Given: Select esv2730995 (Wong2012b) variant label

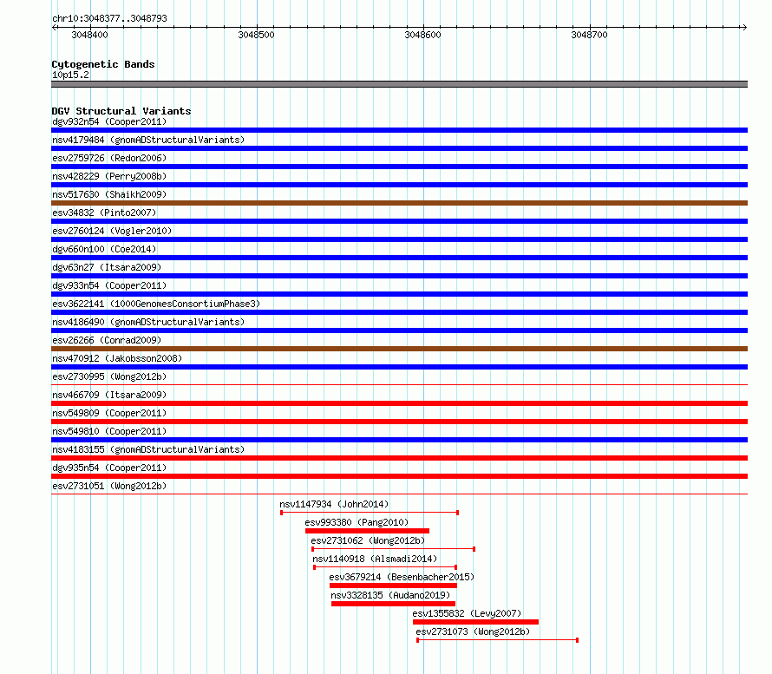Looking at the screenshot, I should coord(109,376).
